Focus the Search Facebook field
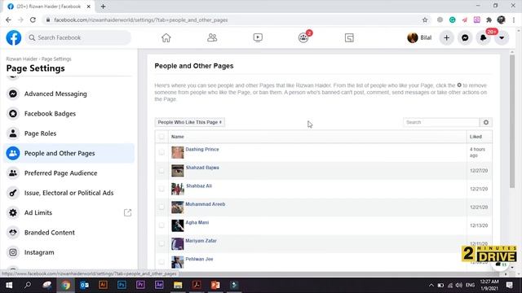 [78, 37]
